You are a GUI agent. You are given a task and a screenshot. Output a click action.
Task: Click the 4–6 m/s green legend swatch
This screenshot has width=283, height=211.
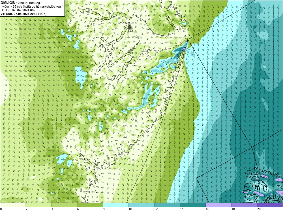(64, 205)
